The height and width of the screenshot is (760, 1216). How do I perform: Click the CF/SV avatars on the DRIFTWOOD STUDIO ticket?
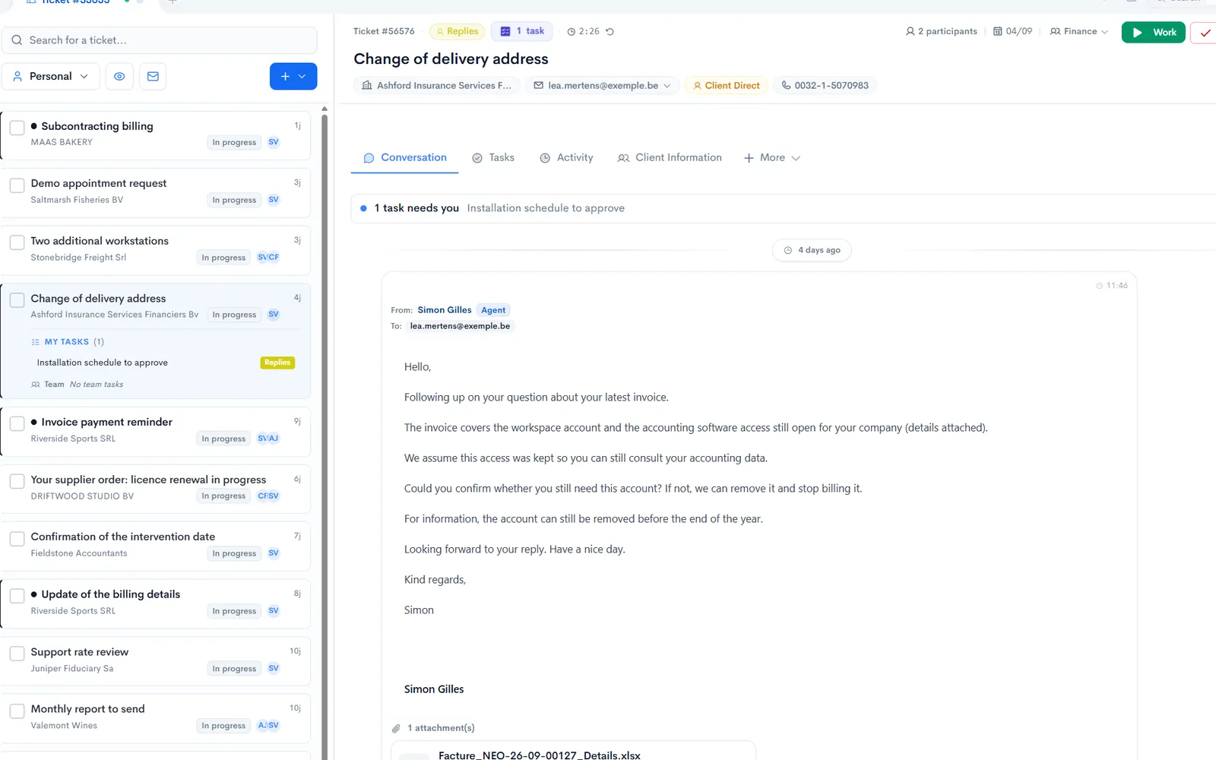pos(268,496)
